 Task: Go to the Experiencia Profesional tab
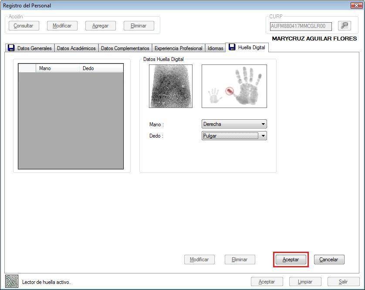[x=178, y=48]
